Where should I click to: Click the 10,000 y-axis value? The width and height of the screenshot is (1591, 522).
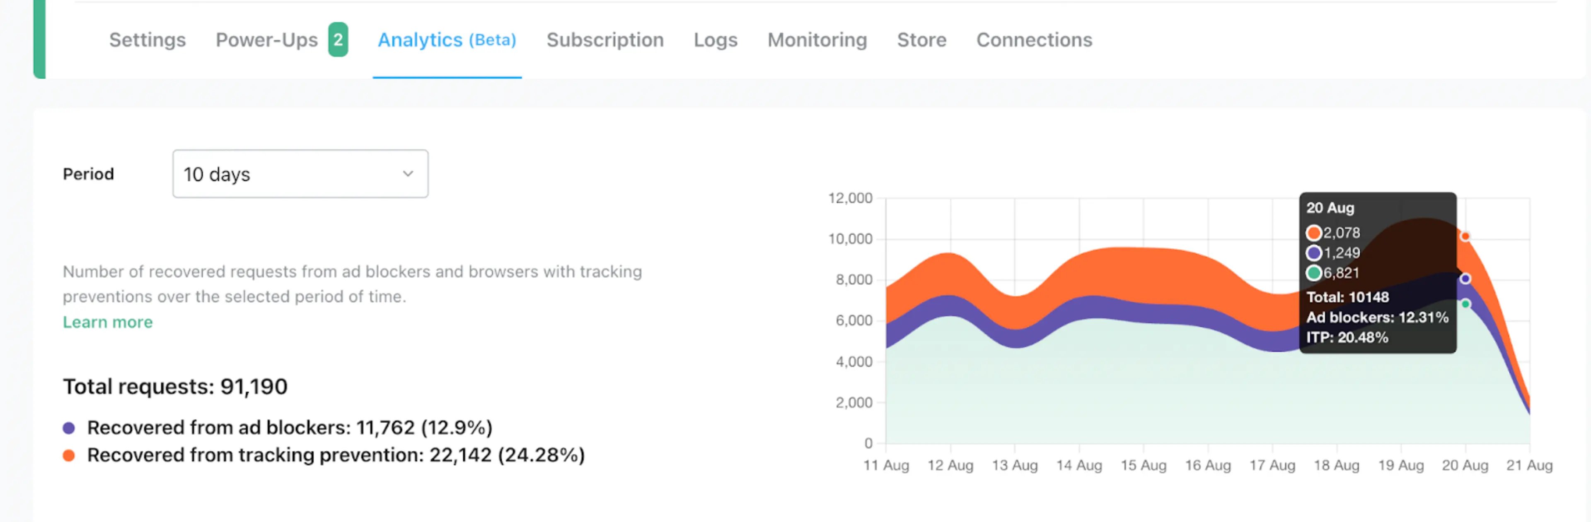point(850,239)
